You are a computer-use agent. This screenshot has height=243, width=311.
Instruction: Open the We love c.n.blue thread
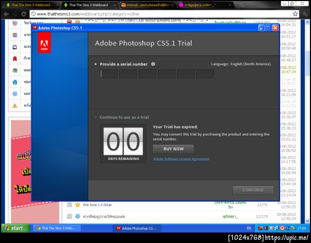pos(97,205)
